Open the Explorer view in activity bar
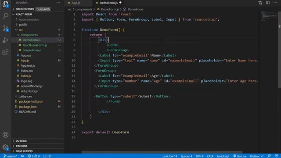This screenshot has height=158, width=281. [5, 4]
